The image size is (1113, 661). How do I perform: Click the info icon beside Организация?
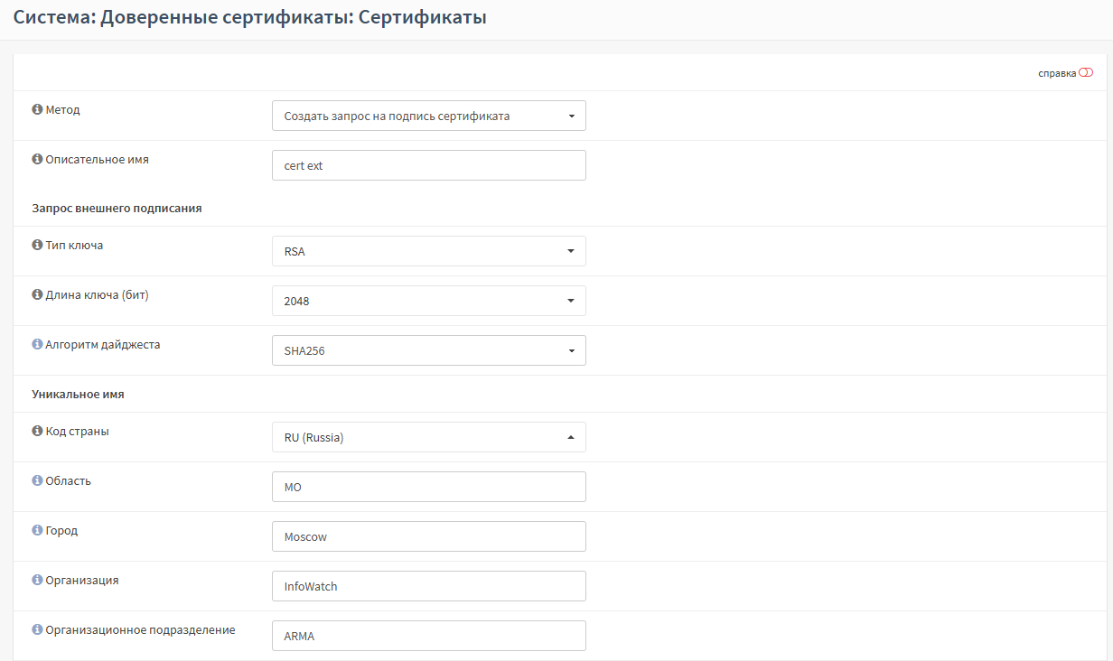(37, 580)
